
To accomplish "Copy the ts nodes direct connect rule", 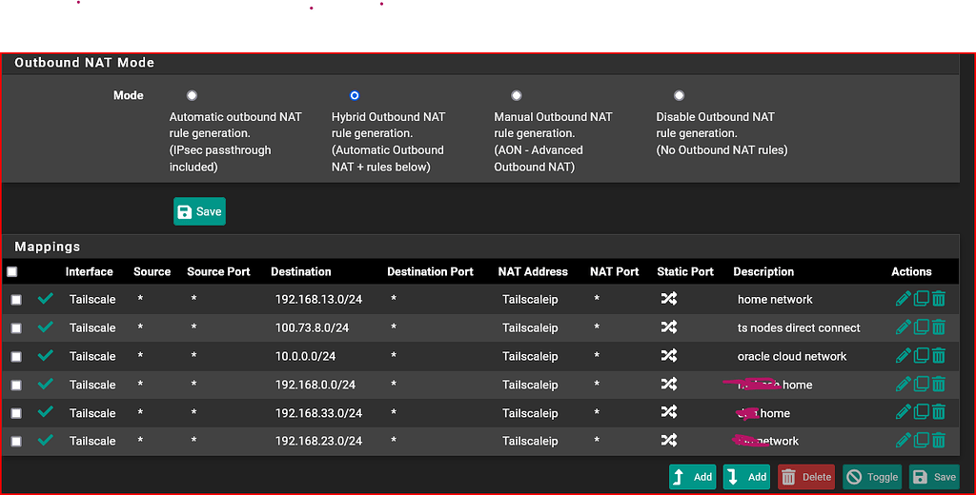I will click(922, 327).
